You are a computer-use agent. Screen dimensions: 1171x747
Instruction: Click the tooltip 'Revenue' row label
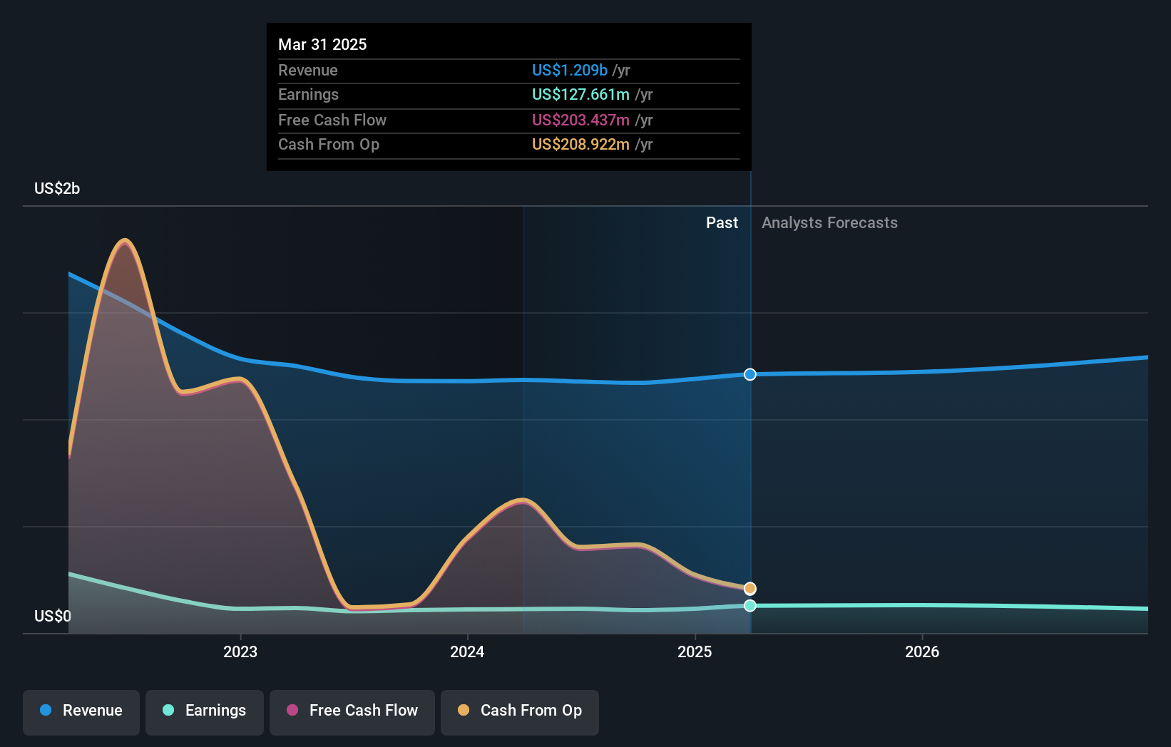coord(308,70)
